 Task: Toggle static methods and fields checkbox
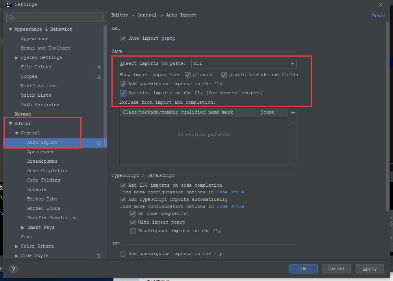click(x=224, y=75)
